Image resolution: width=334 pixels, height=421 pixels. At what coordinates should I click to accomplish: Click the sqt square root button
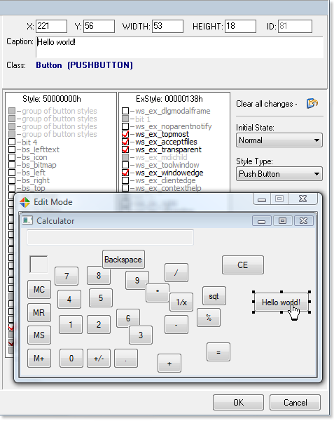tap(214, 296)
